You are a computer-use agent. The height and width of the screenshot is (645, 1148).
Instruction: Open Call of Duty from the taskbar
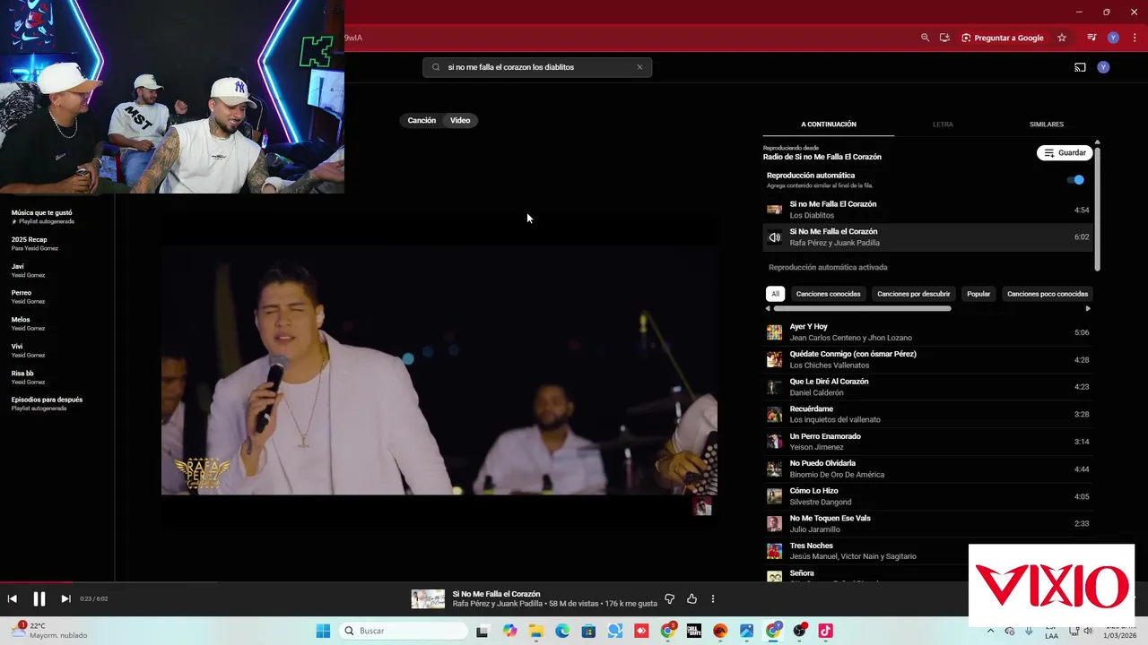693,631
